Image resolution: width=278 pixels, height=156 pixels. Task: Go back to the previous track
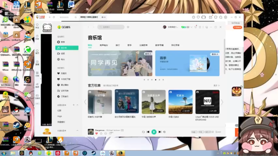click(x=148, y=132)
